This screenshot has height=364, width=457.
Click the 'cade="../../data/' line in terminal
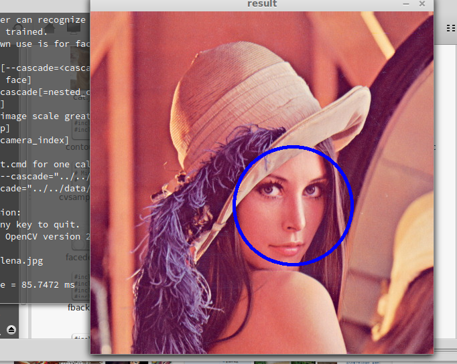(x=45, y=189)
